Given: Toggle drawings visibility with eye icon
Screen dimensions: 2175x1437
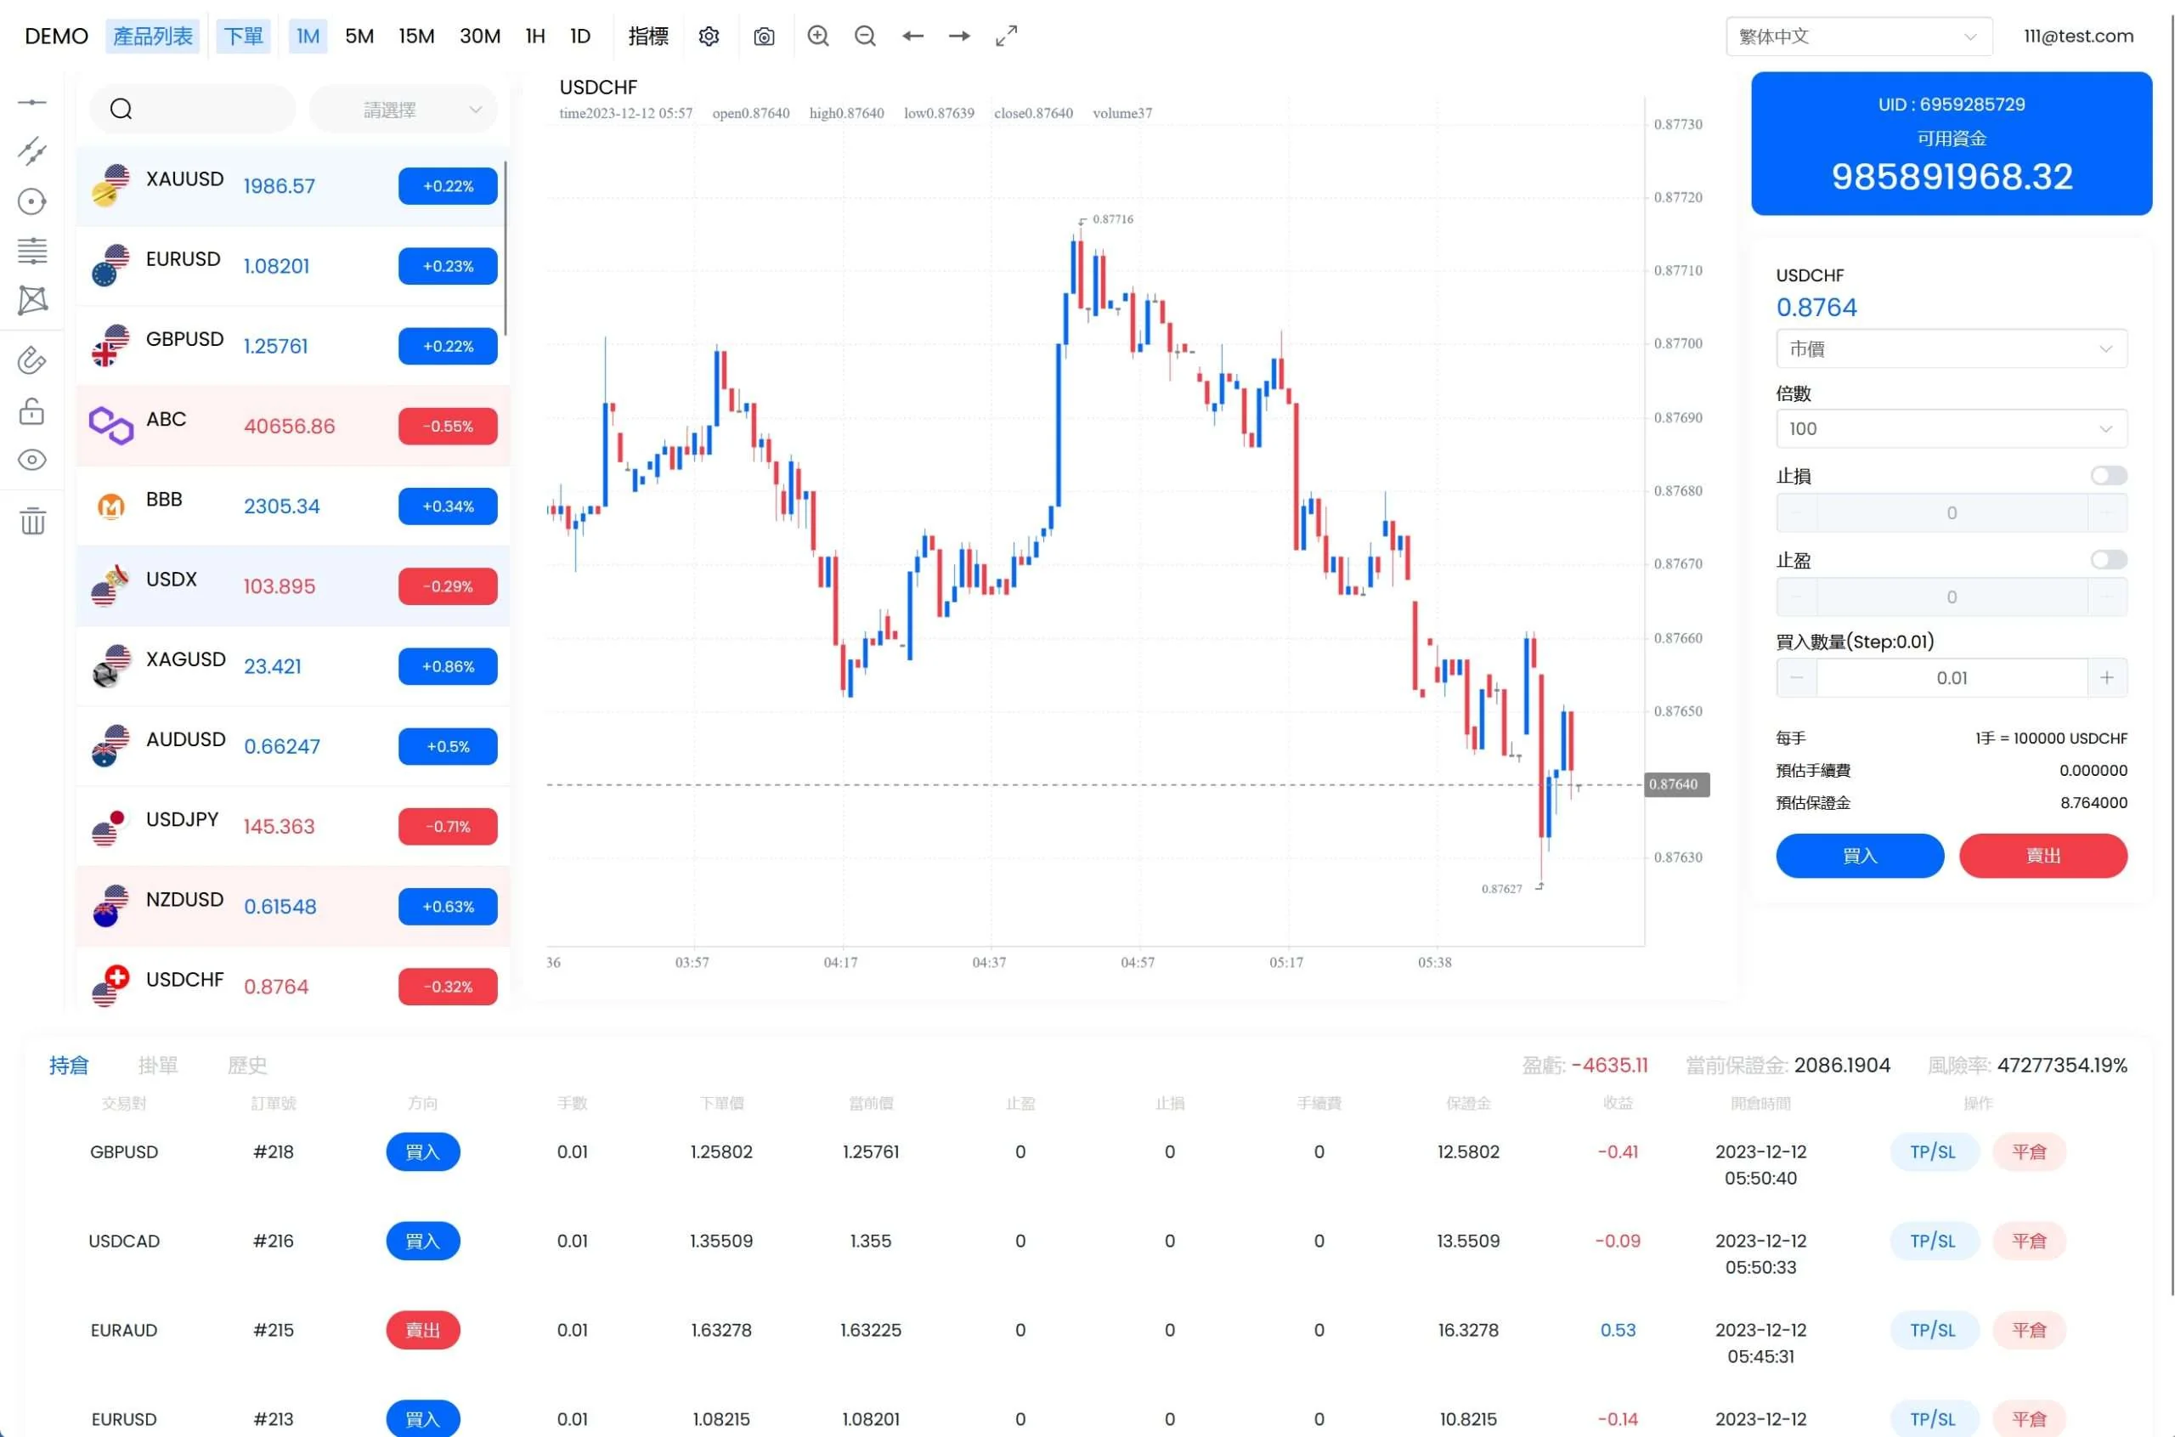Looking at the screenshot, I should tap(32, 460).
